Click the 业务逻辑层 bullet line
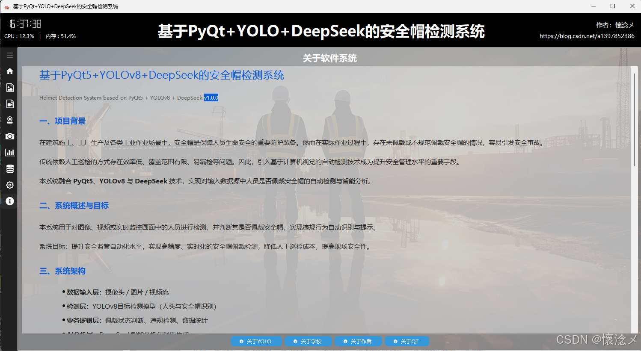Image resolution: width=641 pixels, height=351 pixels. 135,320
